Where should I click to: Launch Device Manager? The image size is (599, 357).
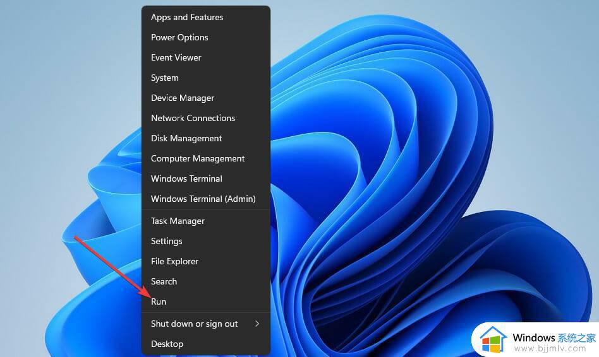coord(206,98)
